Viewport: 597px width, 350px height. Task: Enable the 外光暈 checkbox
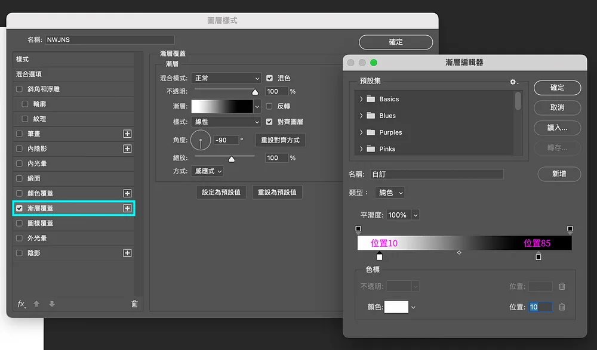click(x=19, y=238)
